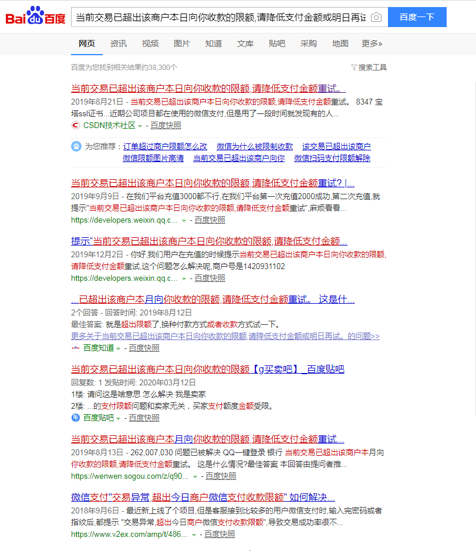This screenshot has width=476, height=551.
Task: Expand the 百度知道 dropdown arrow
Action: tap(119, 348)
